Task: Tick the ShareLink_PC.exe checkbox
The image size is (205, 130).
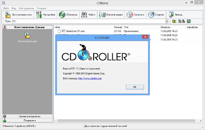Action: coord(59,31)
